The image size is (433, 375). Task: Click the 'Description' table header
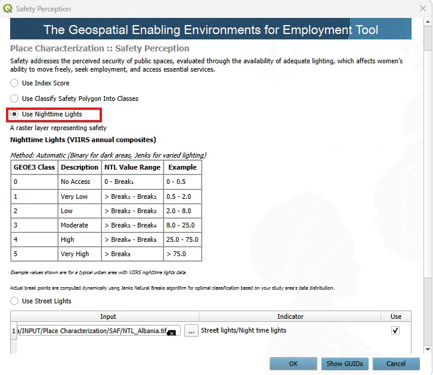point(79,167)
